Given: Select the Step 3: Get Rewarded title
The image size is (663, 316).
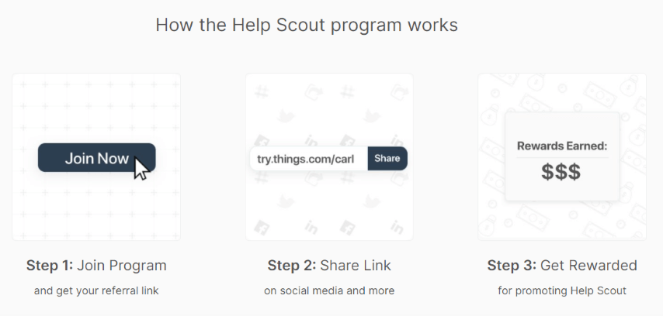Looking at the screenshot, I should (x=562, y=266).
